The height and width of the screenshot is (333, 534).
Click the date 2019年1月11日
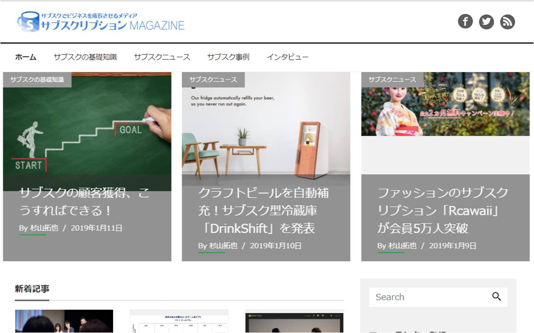click(96, 228)
